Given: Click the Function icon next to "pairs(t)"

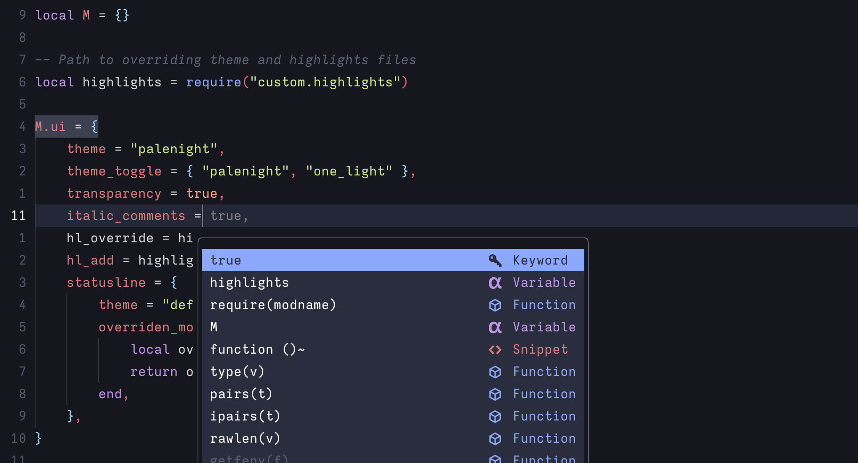Looking at the screenshot, I should click(494, 394).
